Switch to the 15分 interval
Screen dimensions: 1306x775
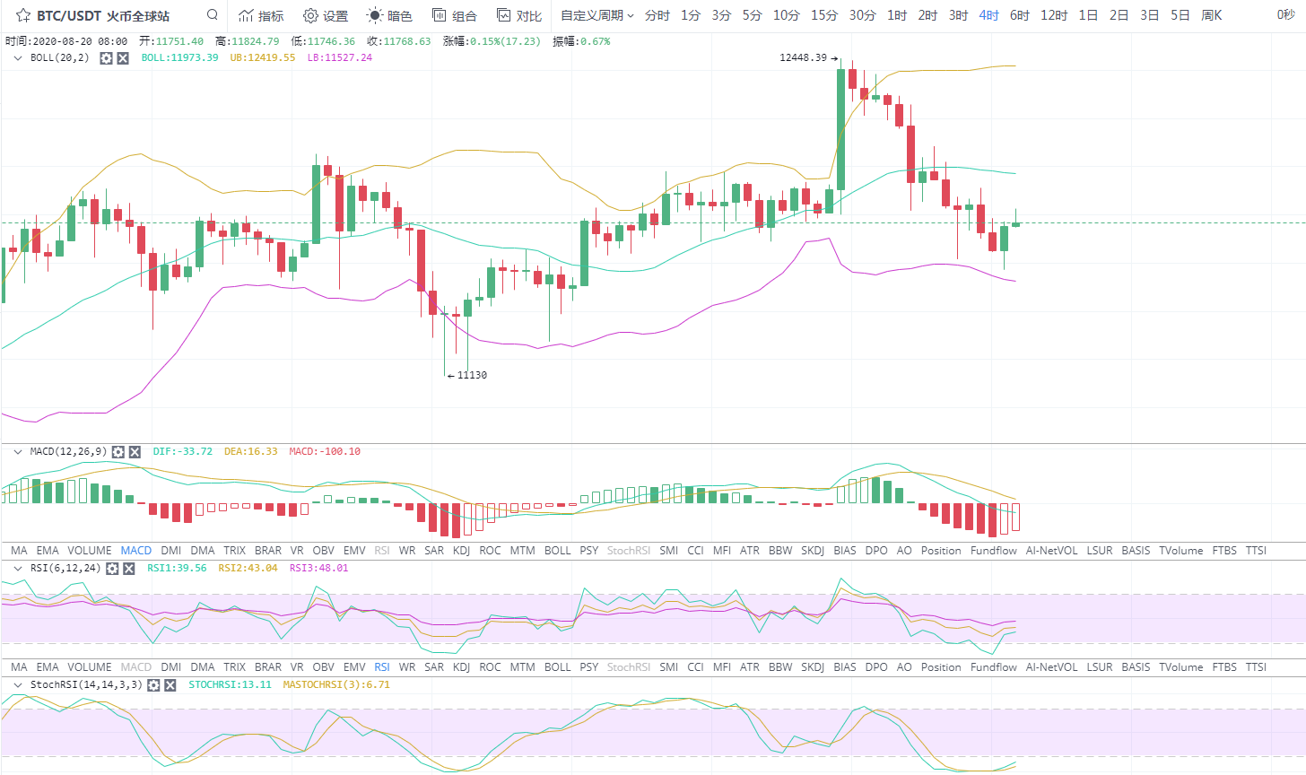click(x=824, y=15)
